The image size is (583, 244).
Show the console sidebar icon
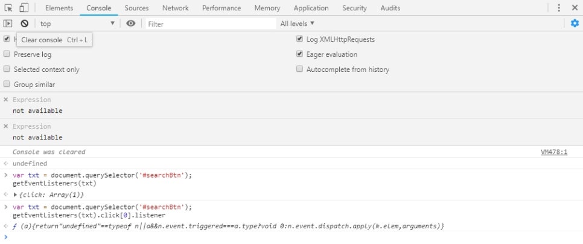[8, 24]
